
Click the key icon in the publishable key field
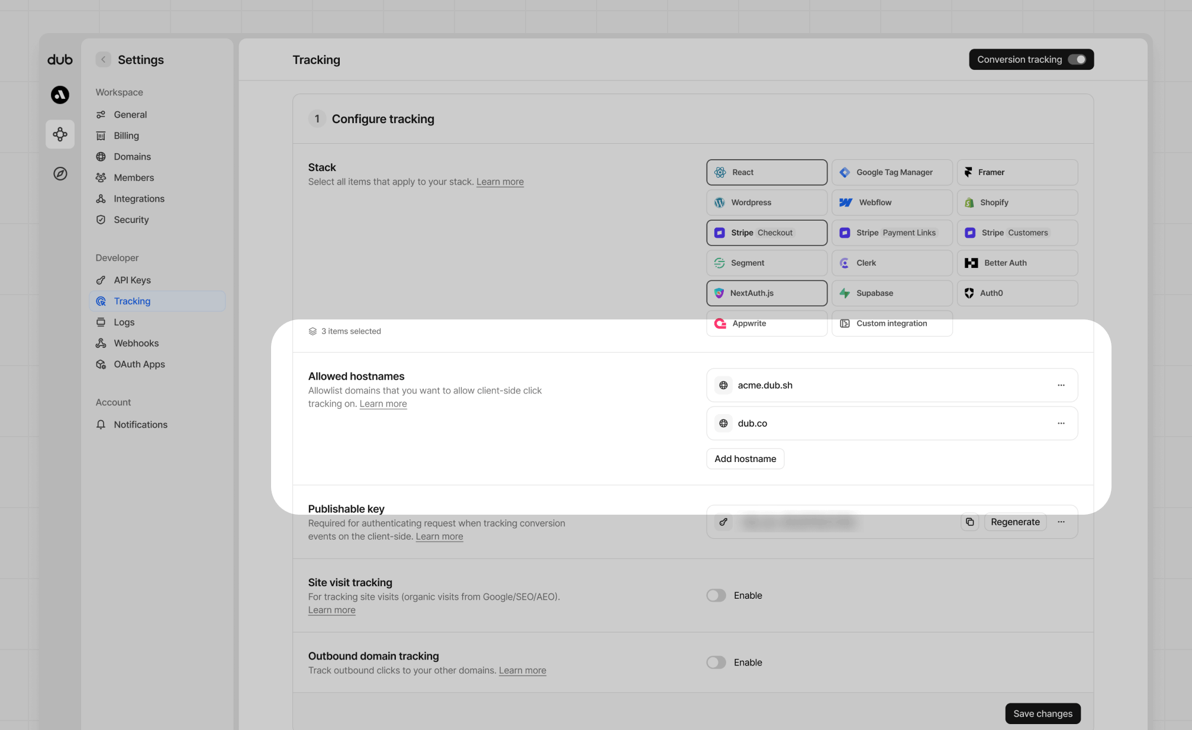723,522
